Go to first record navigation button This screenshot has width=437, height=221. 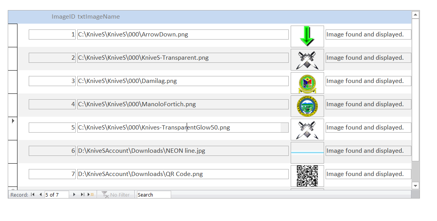point(33,195)
